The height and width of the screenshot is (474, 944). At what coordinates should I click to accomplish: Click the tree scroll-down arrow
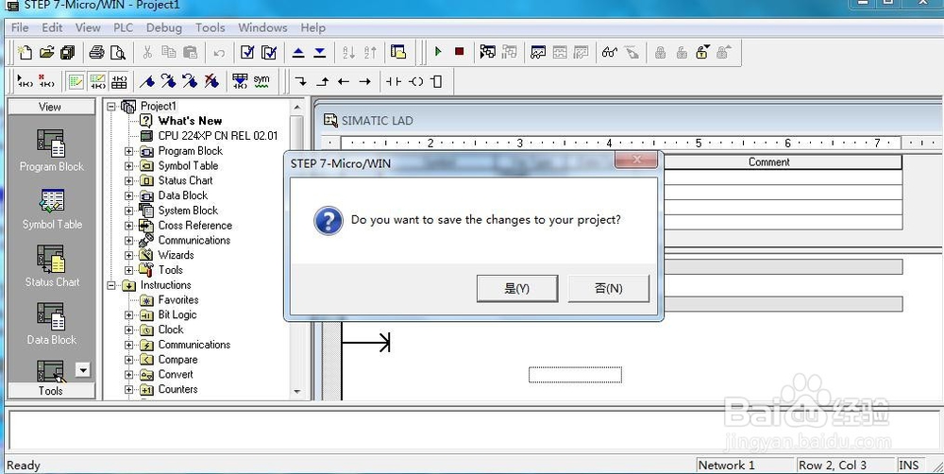coord(296,392)
